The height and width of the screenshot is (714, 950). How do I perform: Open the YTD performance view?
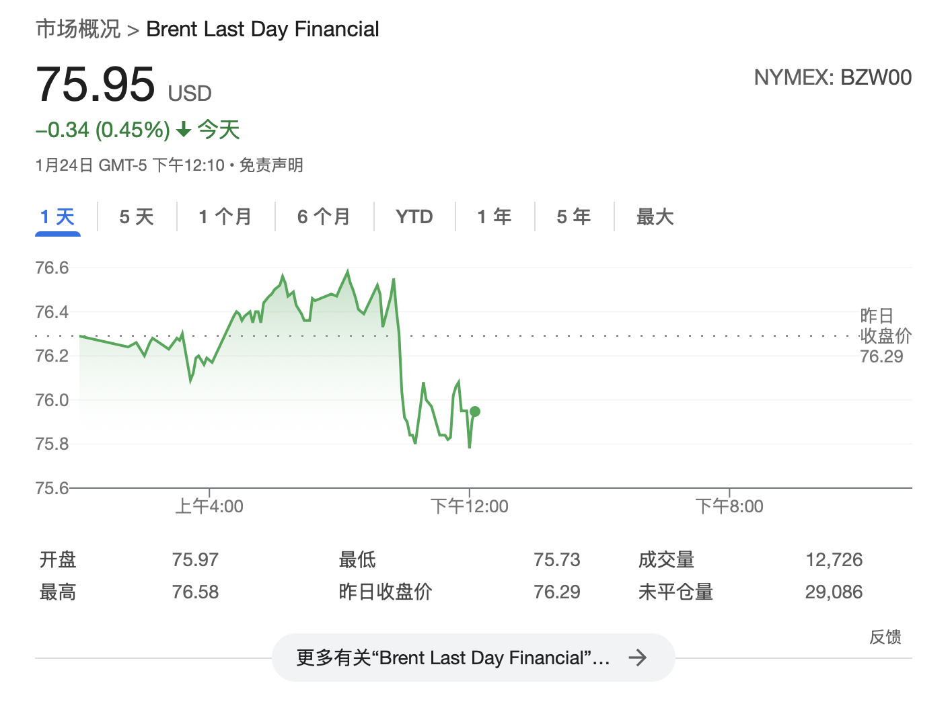(x=413, y=216)
